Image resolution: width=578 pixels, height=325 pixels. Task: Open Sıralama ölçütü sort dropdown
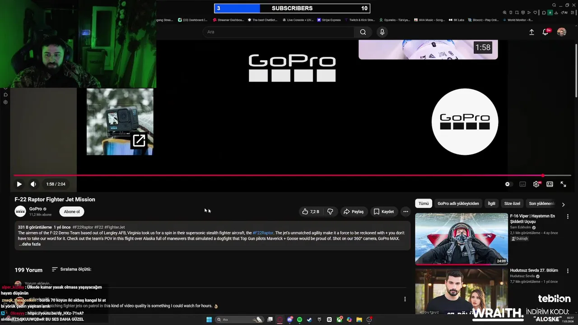tap(71, 269)
